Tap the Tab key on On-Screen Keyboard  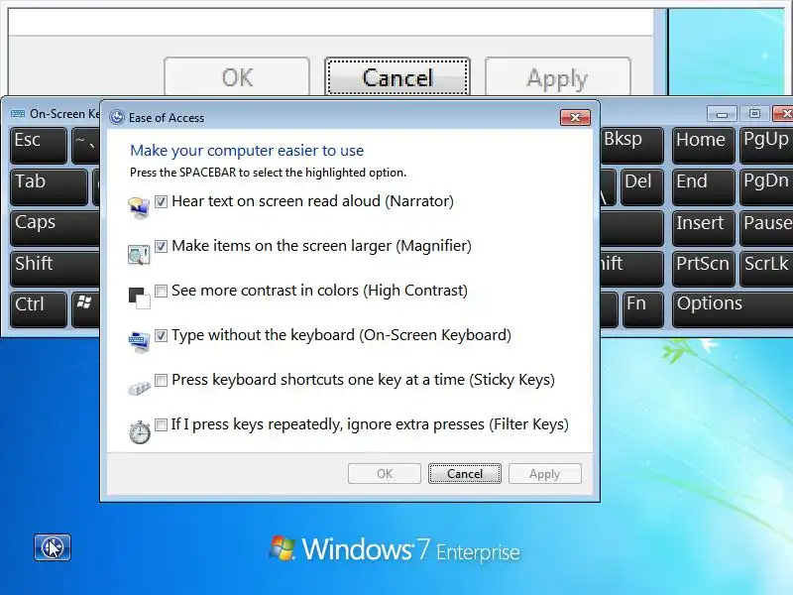49,186
